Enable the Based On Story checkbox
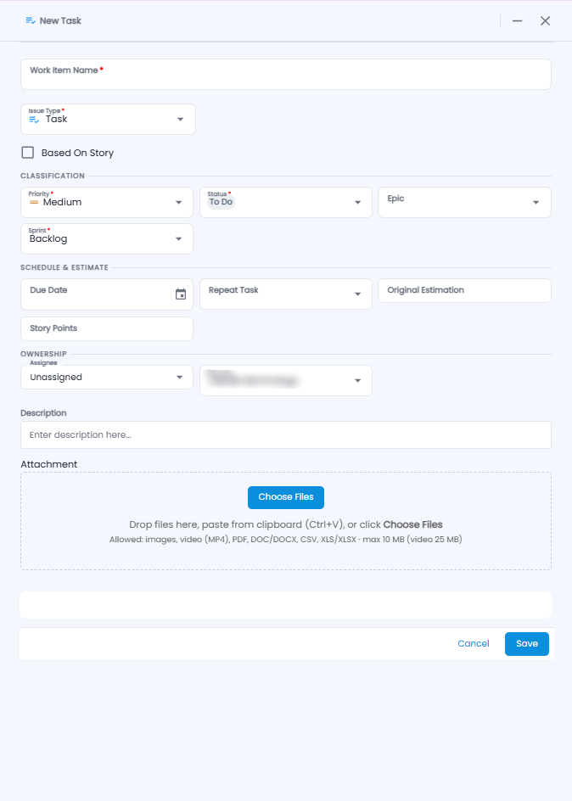The width and height of the screenshot is (572, 801). click(27, 153)
